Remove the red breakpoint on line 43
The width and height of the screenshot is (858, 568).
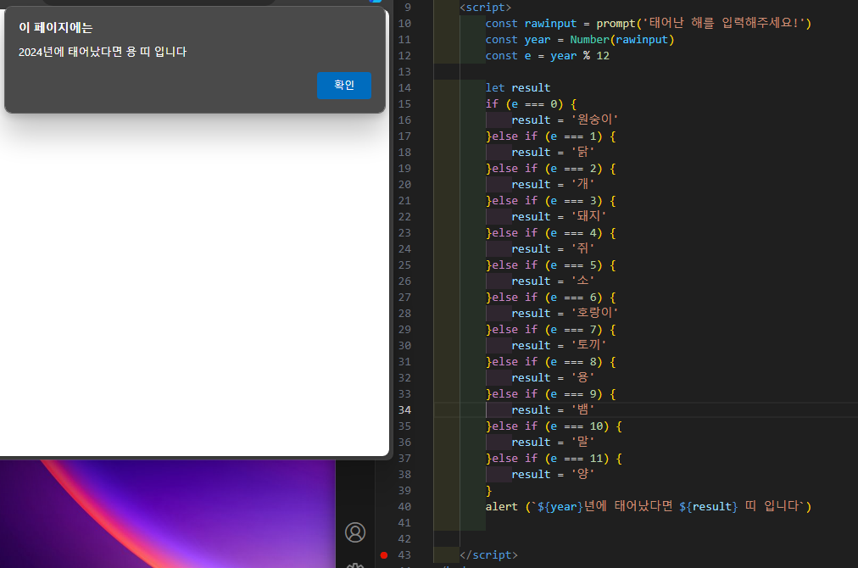(x=384, y=555)
